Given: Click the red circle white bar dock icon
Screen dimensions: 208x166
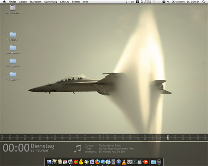Looking at the screenshot, I should [146, 162].
